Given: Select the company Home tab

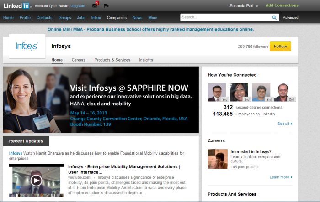Looking at the screenshot, I should (57, 60).
